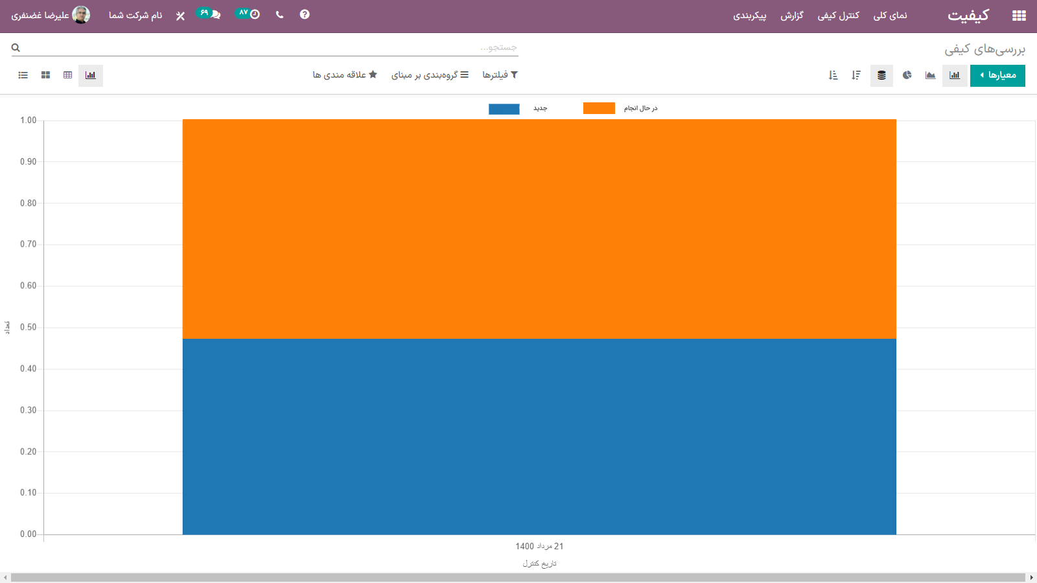
Task: Toggle the در حال انجام orange legend swatch
Action: [x=599, y=108]
